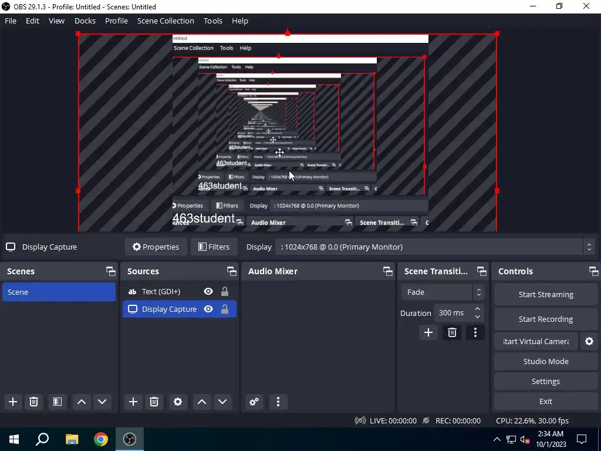Open the Profile menu

click(x=117, y=21)
